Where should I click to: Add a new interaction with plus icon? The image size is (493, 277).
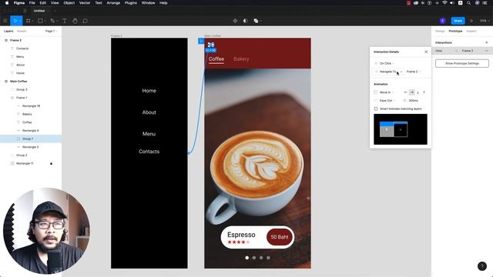click(486, 42)
